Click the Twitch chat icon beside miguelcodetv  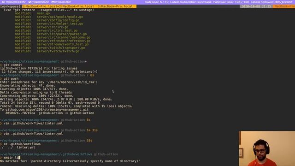(3, 2)
